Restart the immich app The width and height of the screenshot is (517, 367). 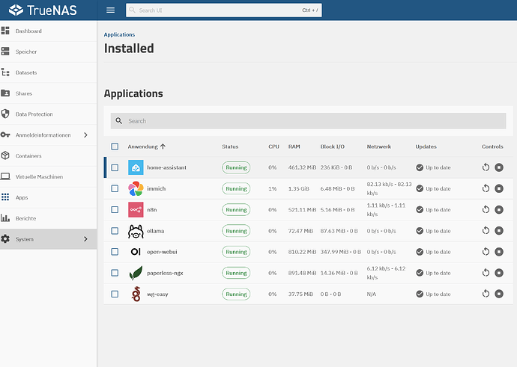[486, 188]
